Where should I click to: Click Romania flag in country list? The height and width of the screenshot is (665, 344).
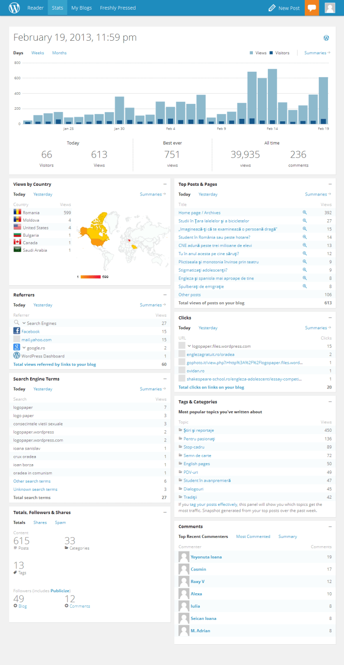(17, 212)
